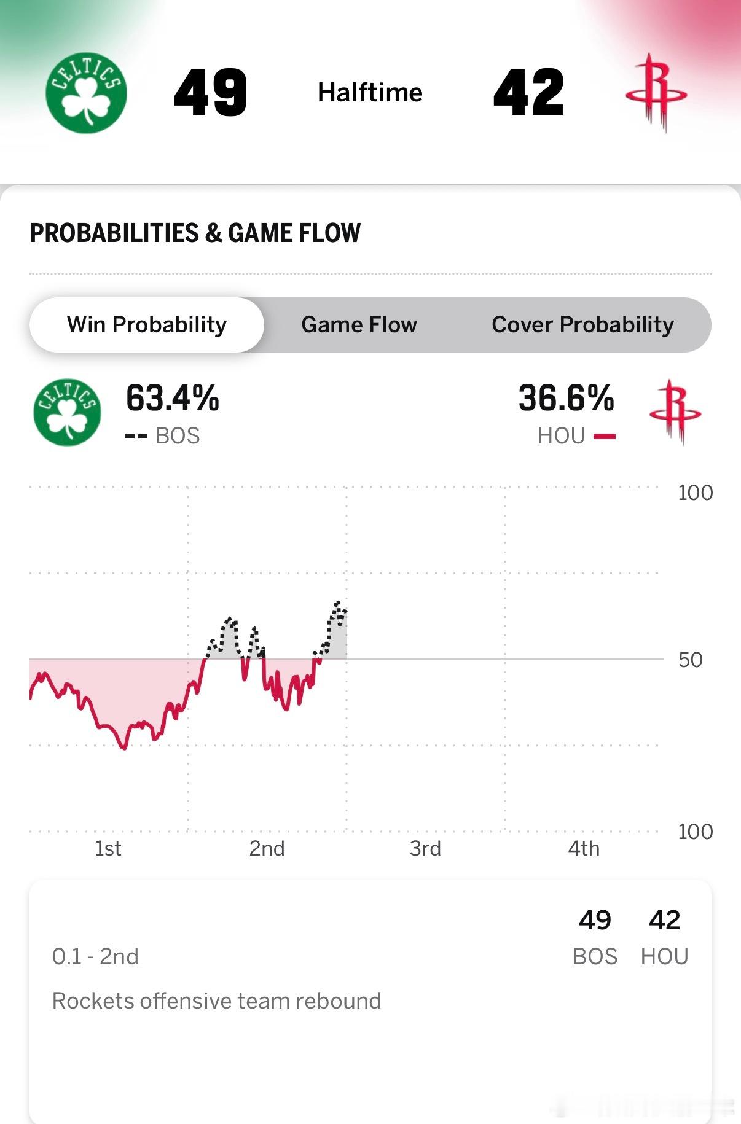Tap the Celtics logo in the score header

pos(86,93)
